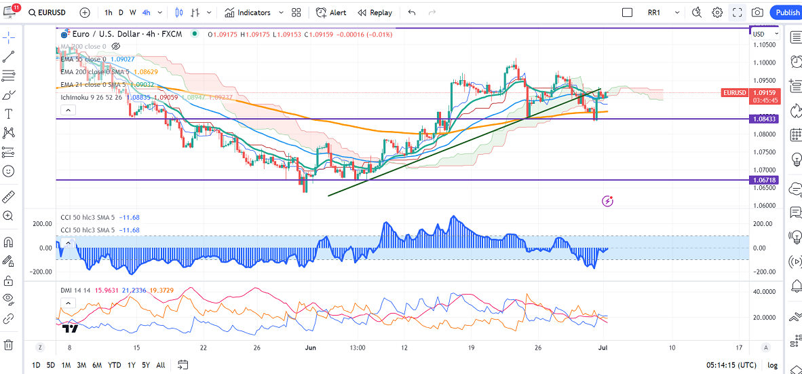Open the bars chart type selector
The height and width of the screenshot is (374, 802).
[x=195, y=12]
